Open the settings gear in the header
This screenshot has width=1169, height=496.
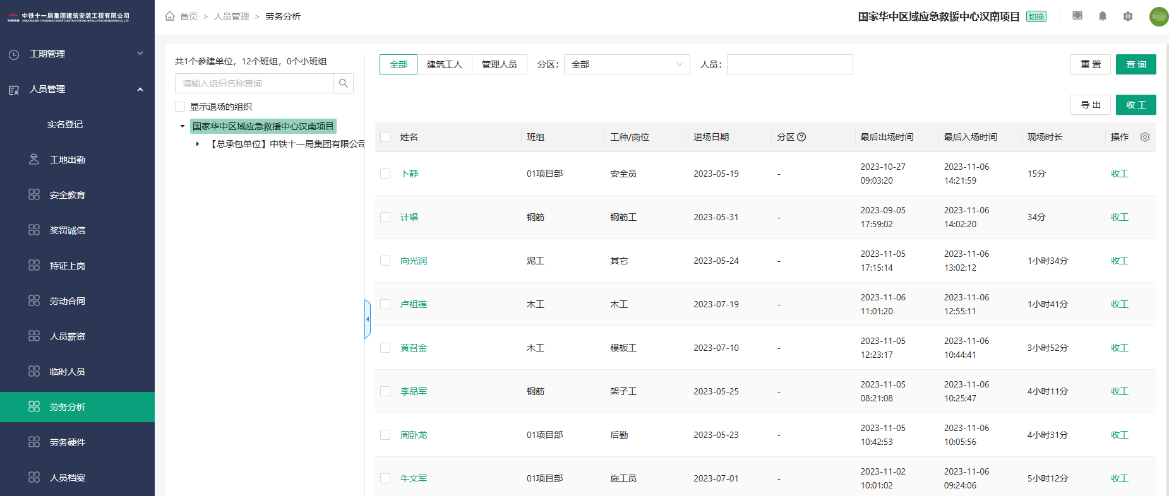click(1128, 16)
